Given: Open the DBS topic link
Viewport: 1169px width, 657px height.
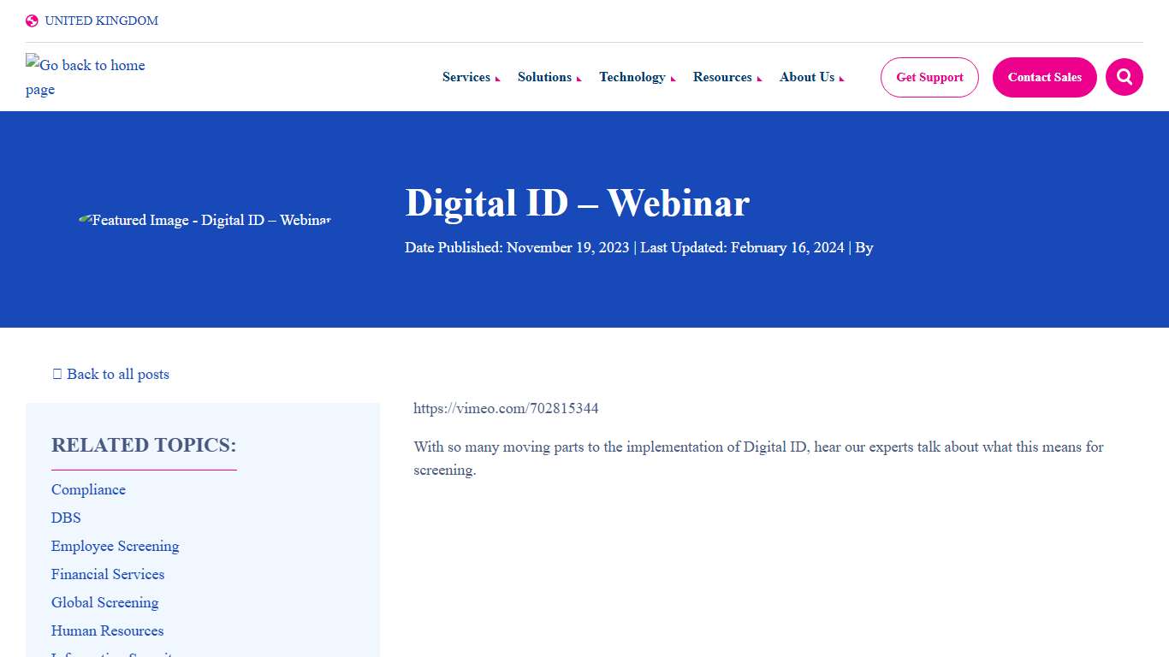Looking at the screenshot, I should point(65,518).
